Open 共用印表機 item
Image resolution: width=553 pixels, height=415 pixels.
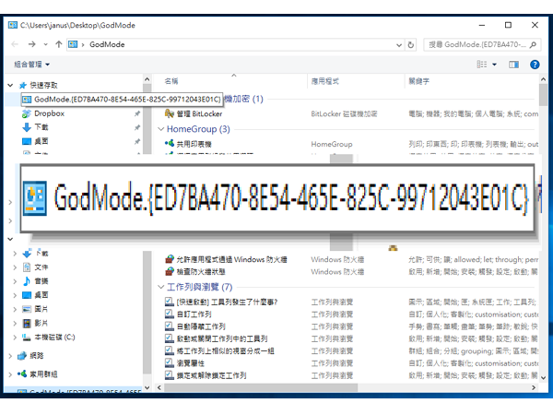[194, 144]
